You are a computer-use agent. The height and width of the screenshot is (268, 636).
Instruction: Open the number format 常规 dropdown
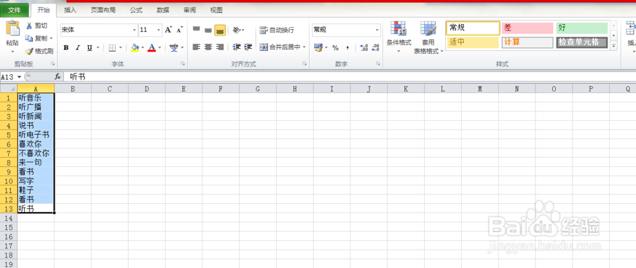tap(377, 30)
